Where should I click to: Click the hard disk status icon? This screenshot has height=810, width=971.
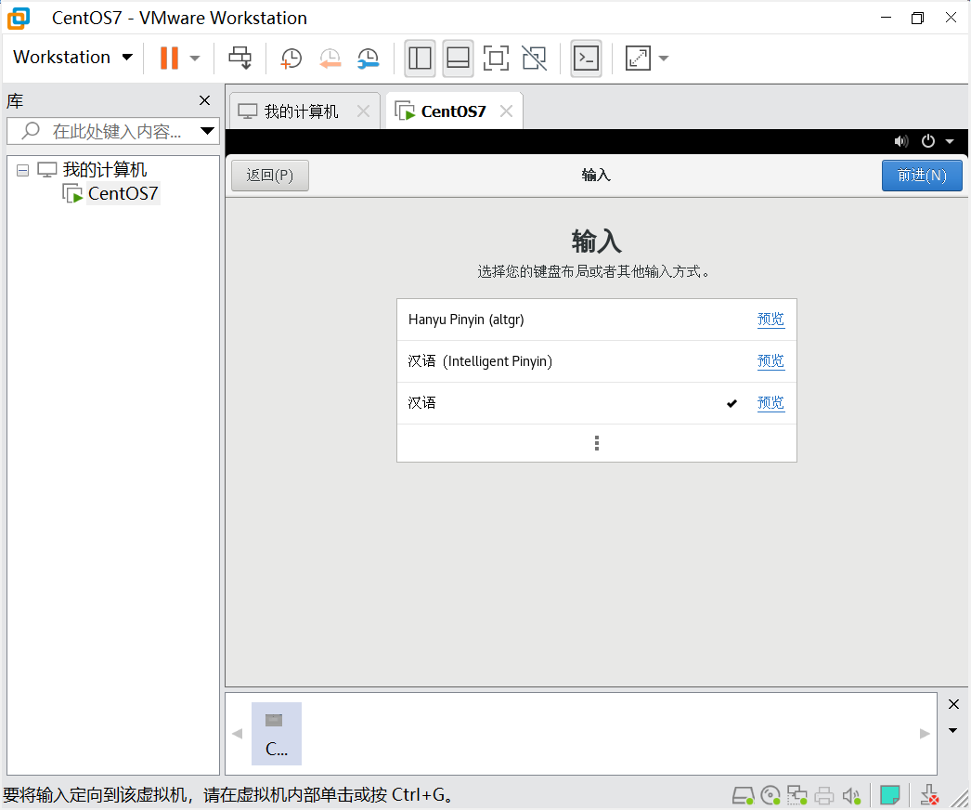[744, 795]
